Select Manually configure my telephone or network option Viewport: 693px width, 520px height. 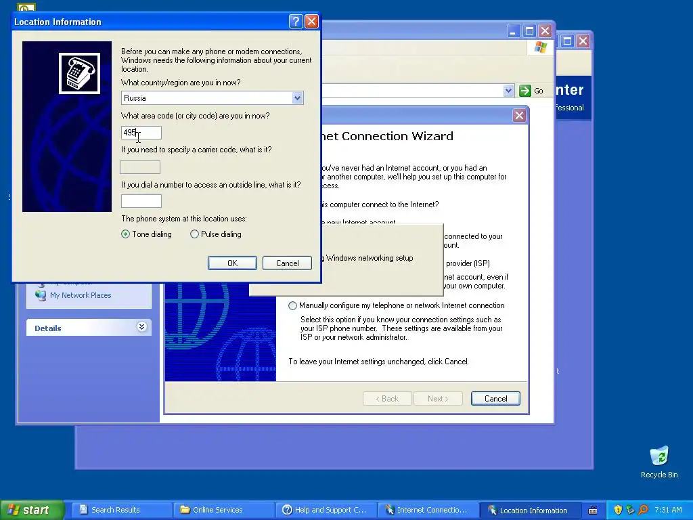tap(292, 305)
